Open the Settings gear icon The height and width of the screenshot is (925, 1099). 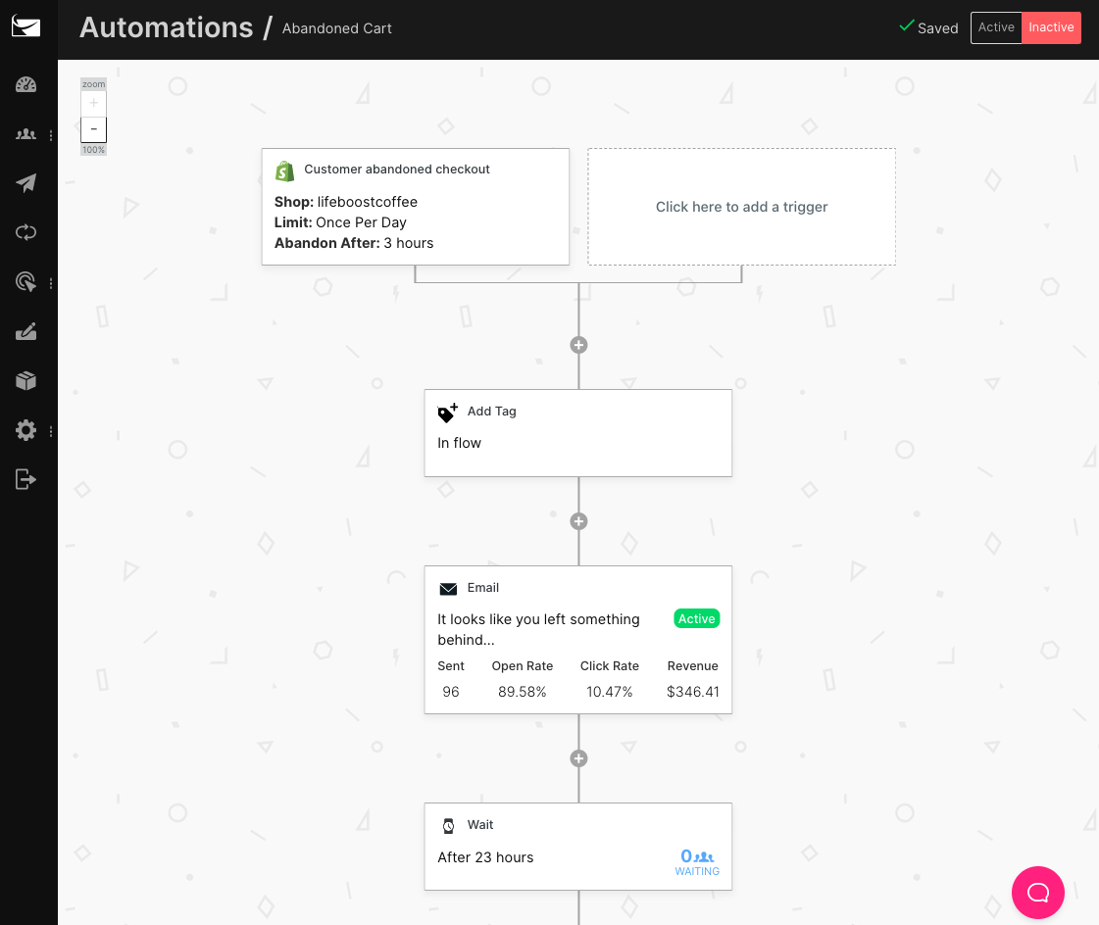25,430
